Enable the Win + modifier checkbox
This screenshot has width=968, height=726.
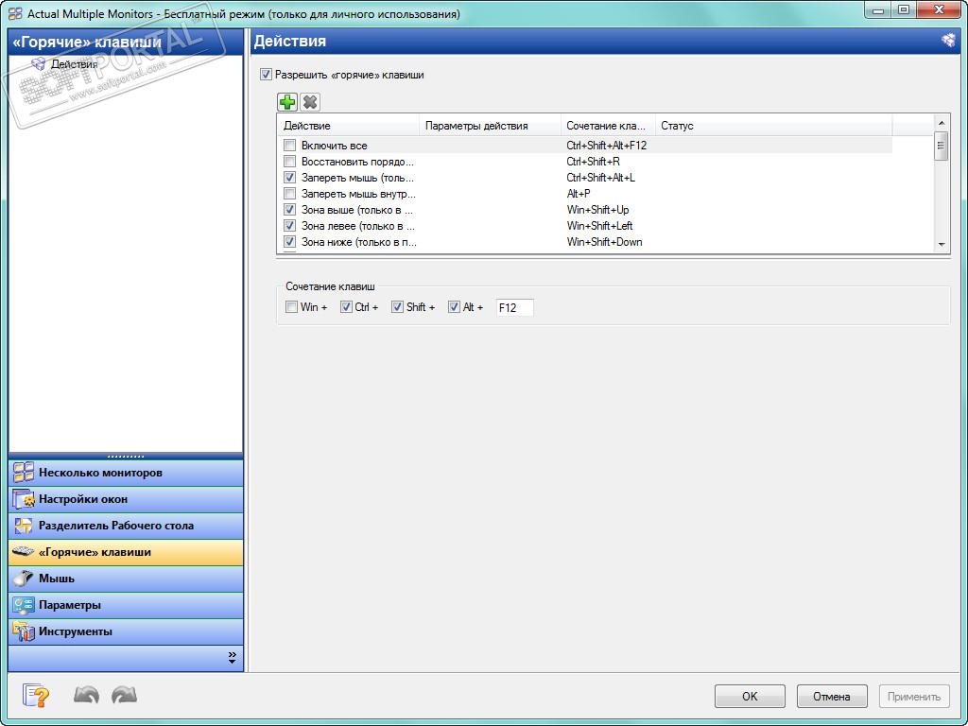click(x=291, y=307)
